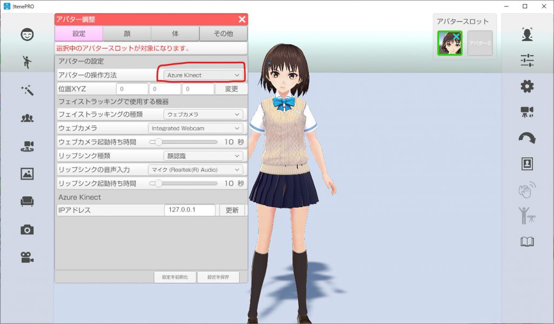The image size is (554, 324).
Task: Click the 設定を初期化 button
Action: [x=175, y=277]
